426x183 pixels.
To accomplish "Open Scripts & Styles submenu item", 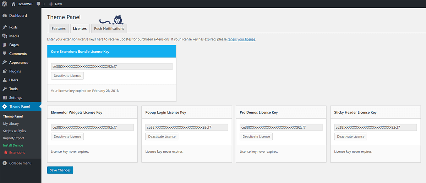I will pos(15,131).
